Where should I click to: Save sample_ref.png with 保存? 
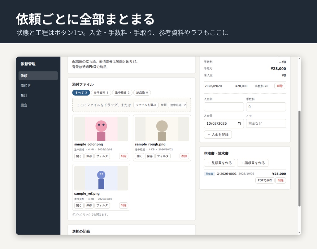click(x=89, y=205)
